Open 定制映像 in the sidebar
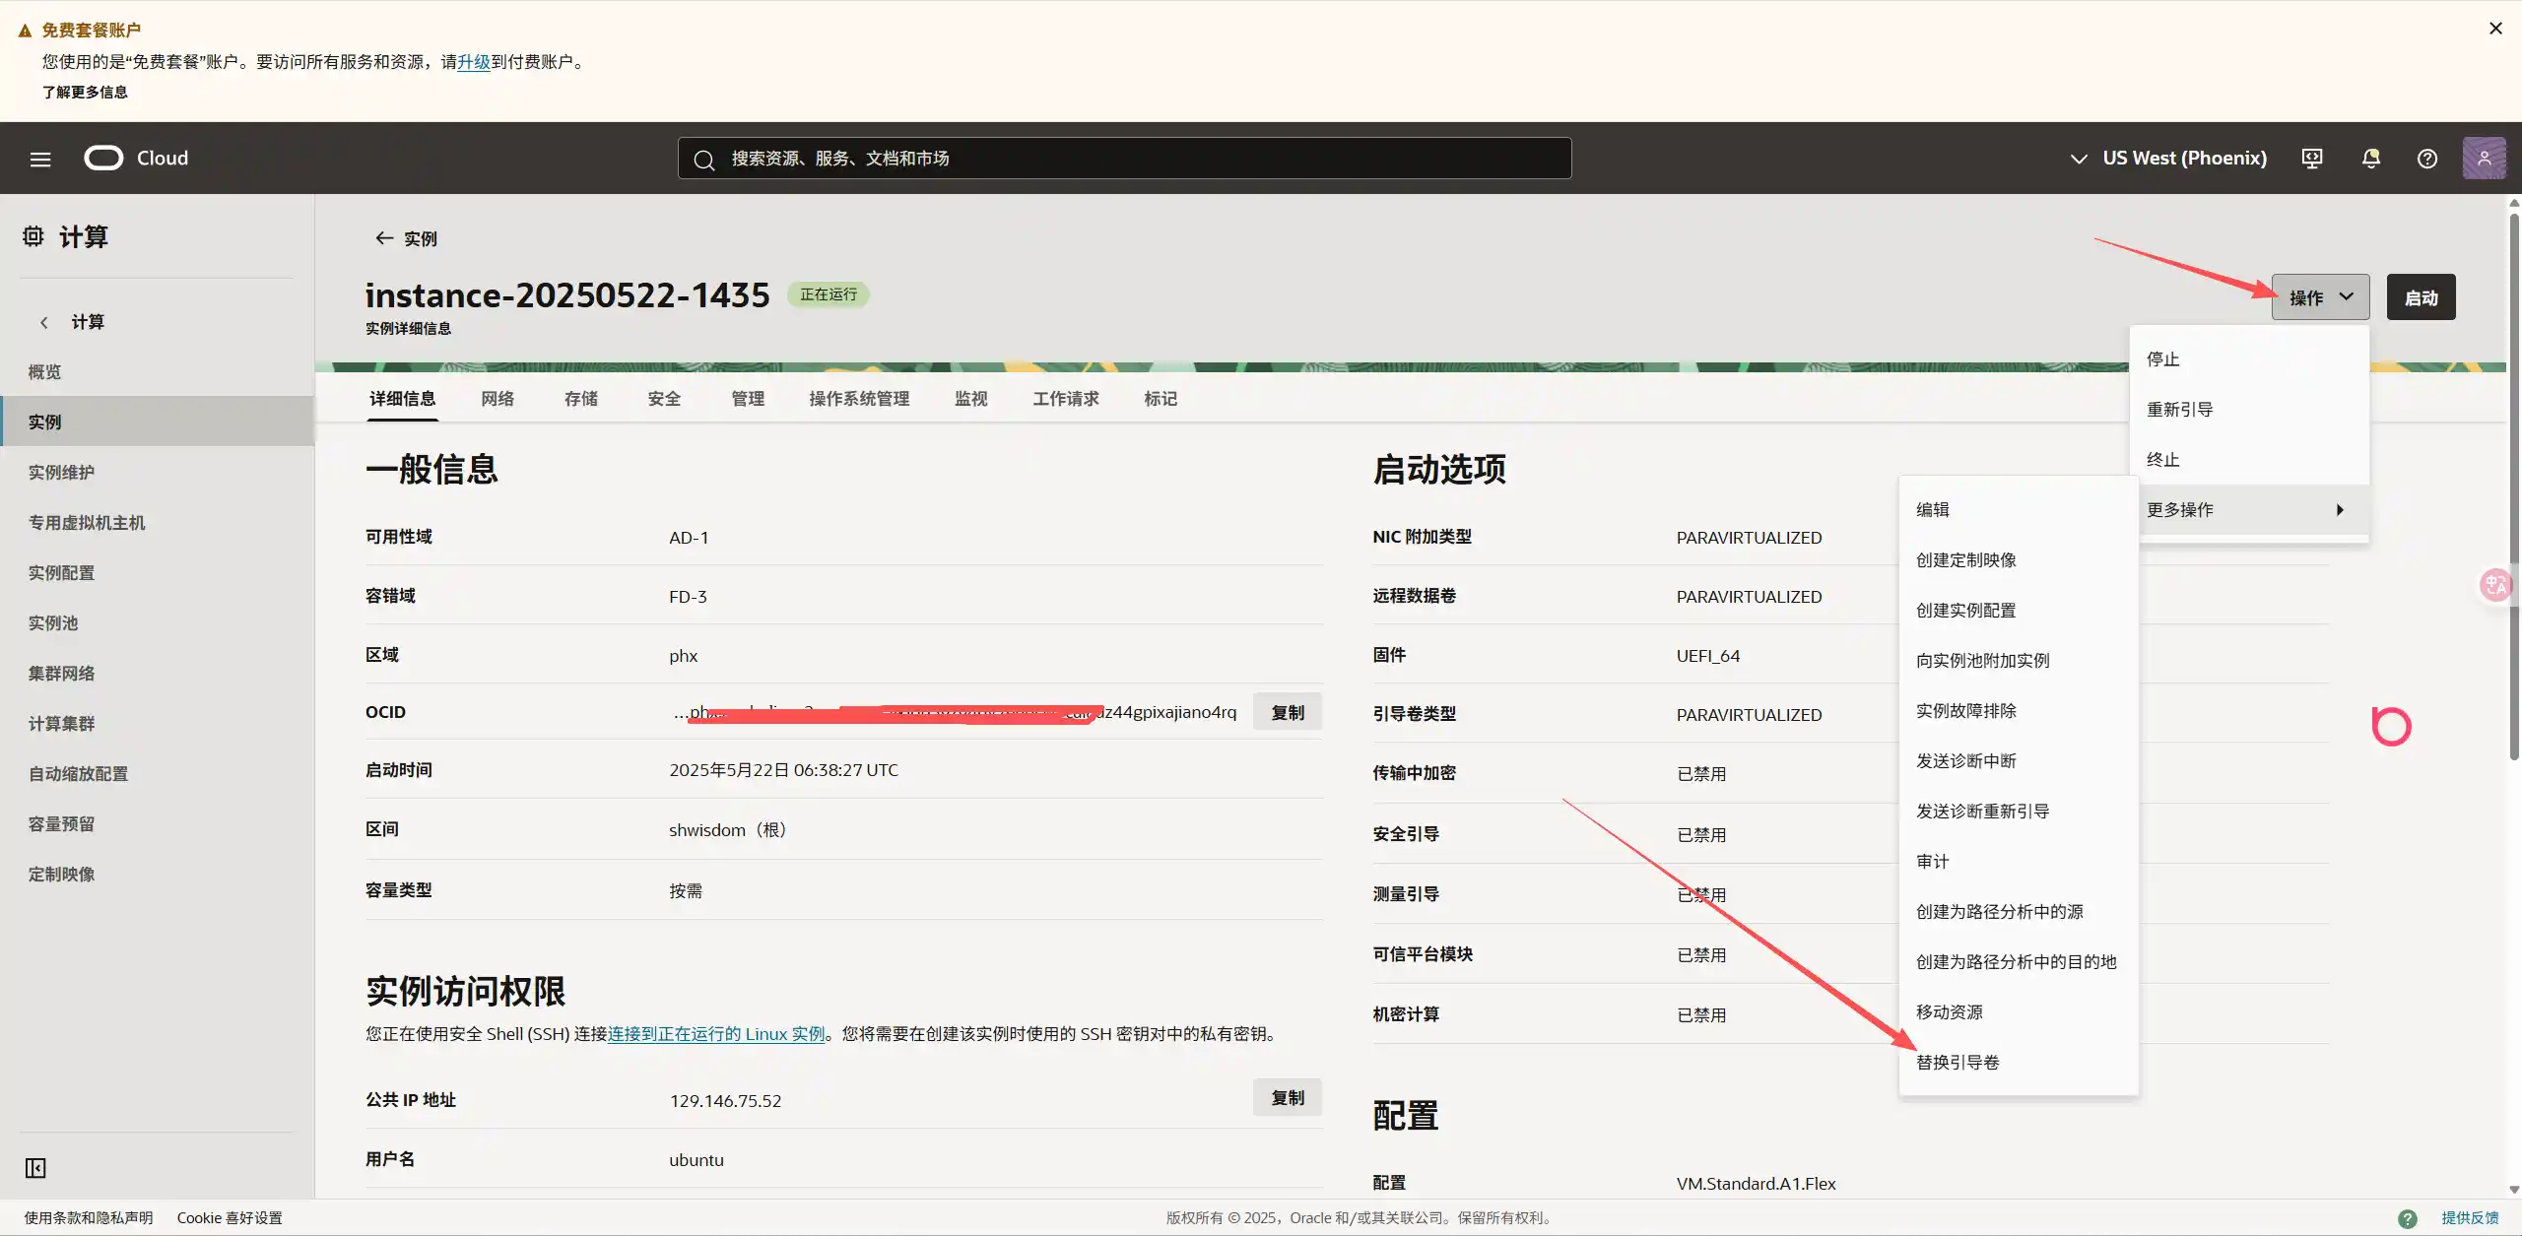The height and width of the screenshot is (1236, 2522). pos(61,875)
